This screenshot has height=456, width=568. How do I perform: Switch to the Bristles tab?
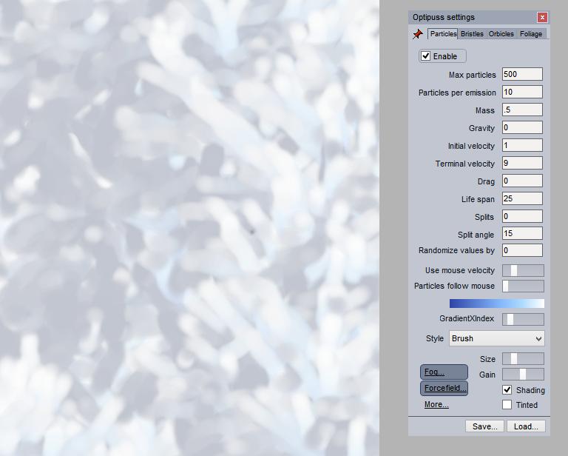click(x=472, y=34)
